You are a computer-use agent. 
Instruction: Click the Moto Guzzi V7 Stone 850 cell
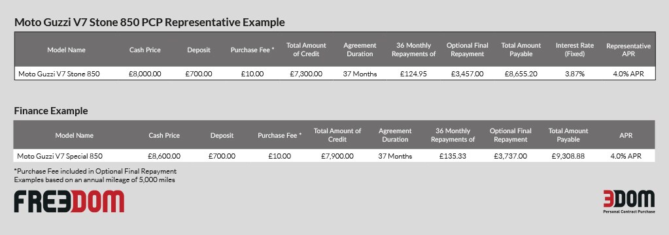[x=59, y=74]
